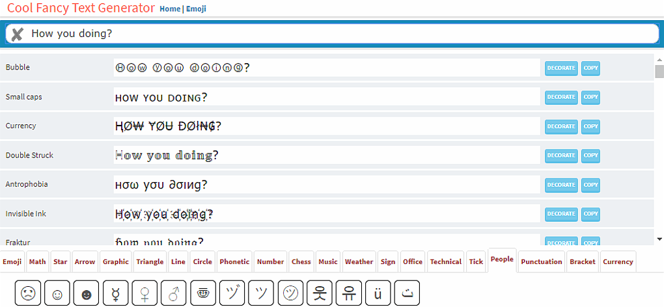Clear the text with the X icon
Image resolution: width=664 pixels, height=307 pixels.
tap(18, 34)
